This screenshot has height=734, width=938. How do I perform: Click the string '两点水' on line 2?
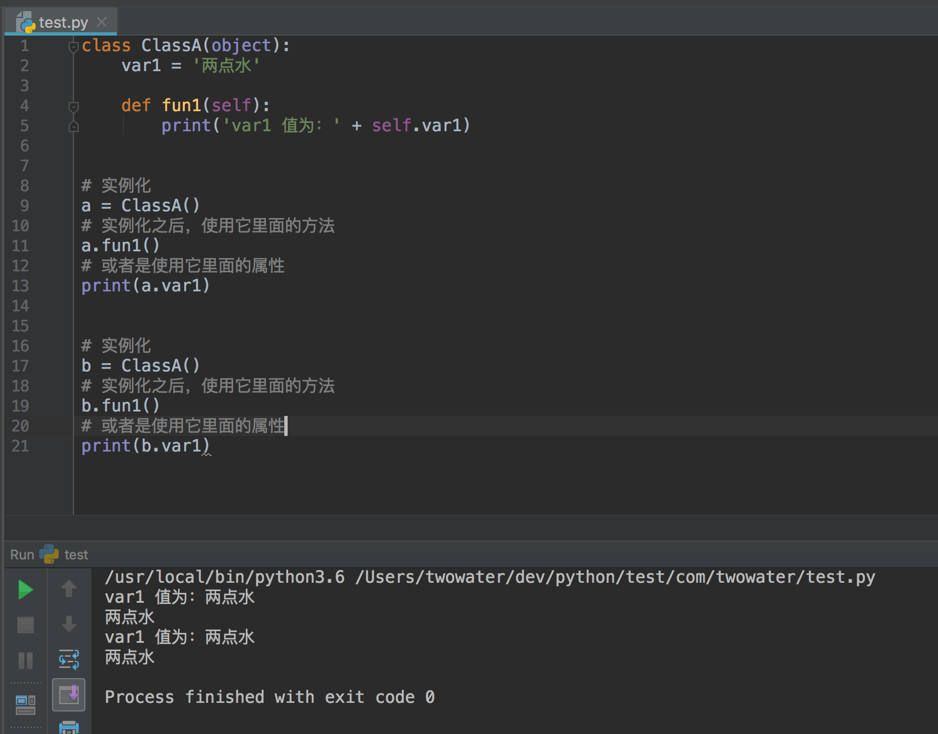pyautogui.click(x=226, y=65)
